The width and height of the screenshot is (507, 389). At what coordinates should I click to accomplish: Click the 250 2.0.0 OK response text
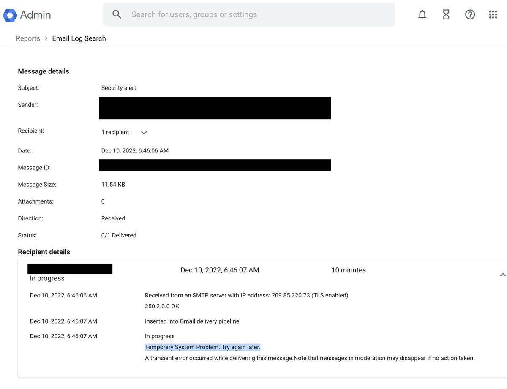162,306
